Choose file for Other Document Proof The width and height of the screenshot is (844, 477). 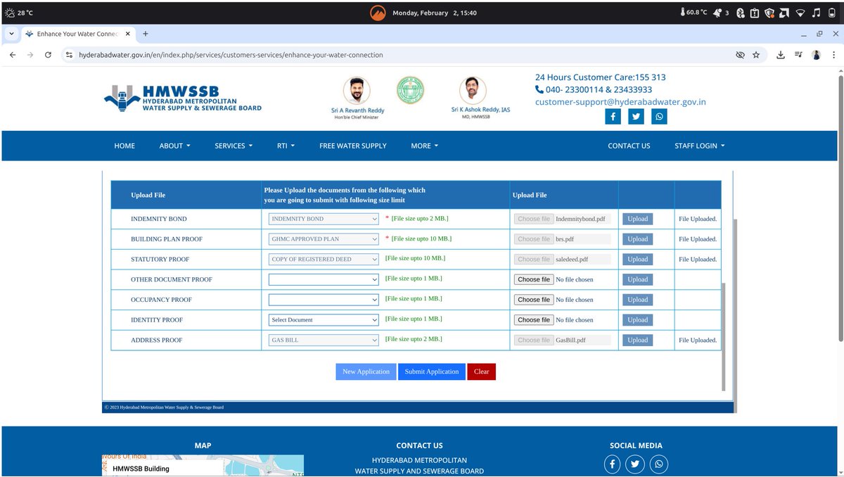pos(534,279)
